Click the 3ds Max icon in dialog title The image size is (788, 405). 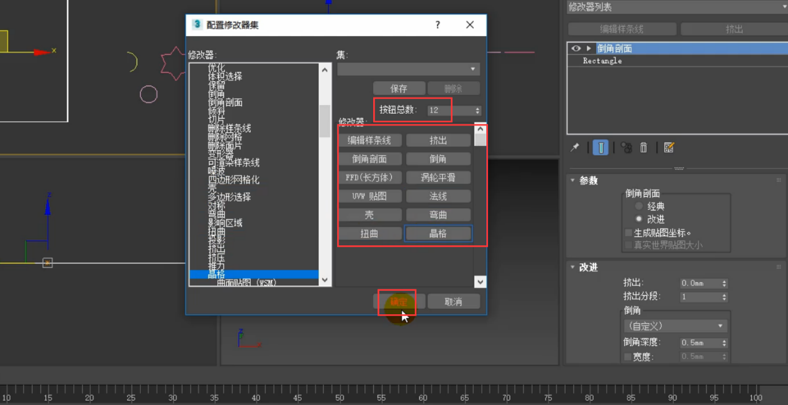[197, 25]
